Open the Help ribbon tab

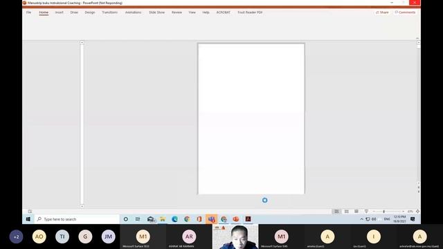click(x=206, y=12)
